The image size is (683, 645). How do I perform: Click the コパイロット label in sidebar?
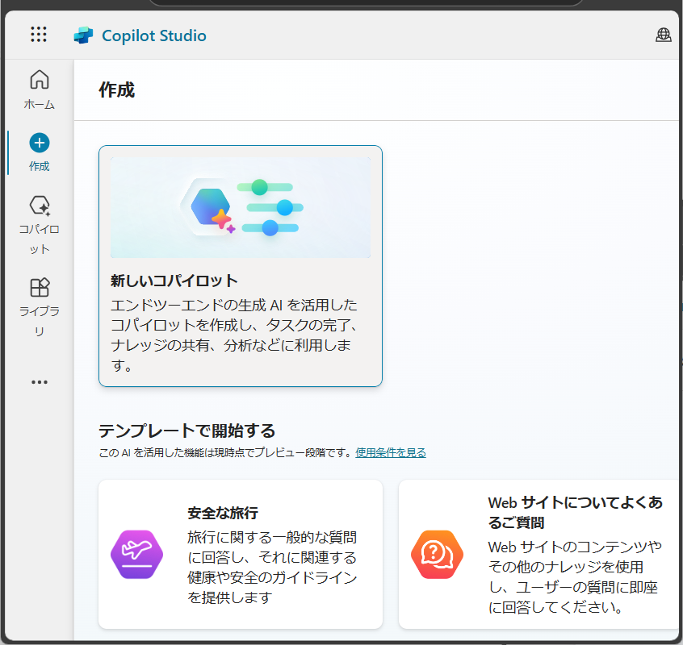40,239
